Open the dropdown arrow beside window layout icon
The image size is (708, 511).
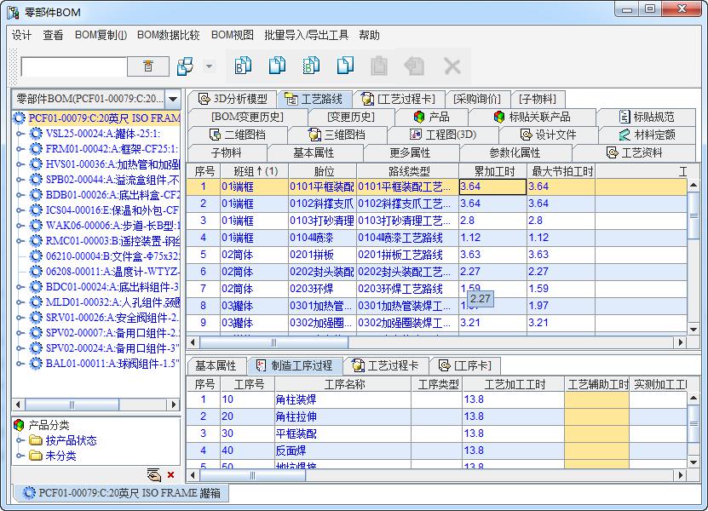(x=210, y=66)
